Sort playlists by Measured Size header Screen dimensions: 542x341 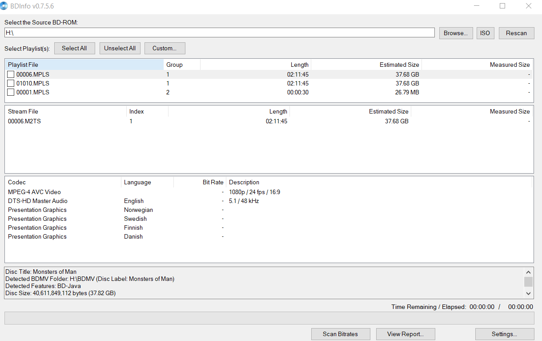click(477, 65)
